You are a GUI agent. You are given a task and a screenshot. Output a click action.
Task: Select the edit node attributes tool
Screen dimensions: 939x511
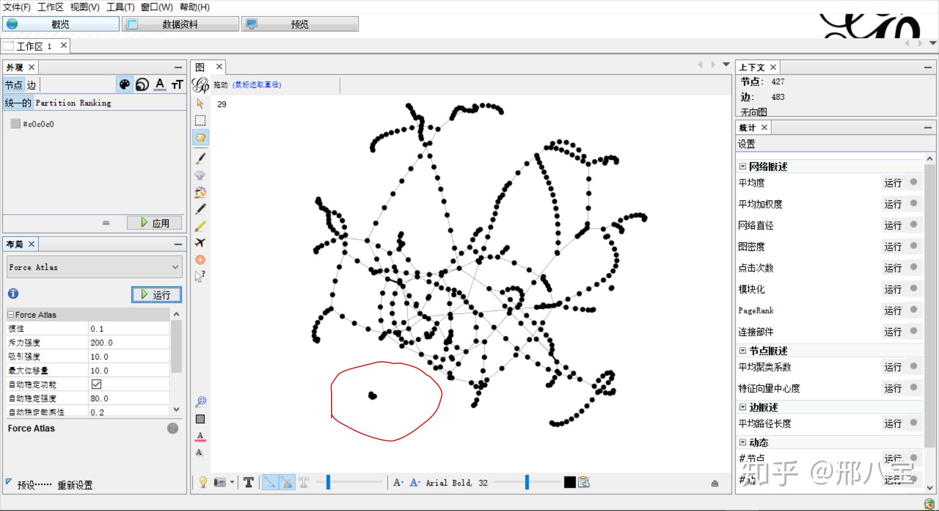[x=200, y=276]
